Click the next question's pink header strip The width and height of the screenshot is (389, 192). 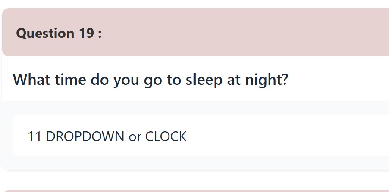(x=194, y=190)
